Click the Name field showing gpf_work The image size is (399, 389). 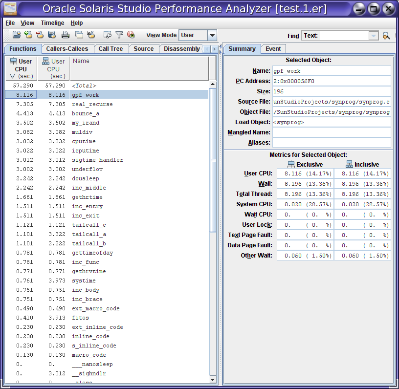pos(332,71)
